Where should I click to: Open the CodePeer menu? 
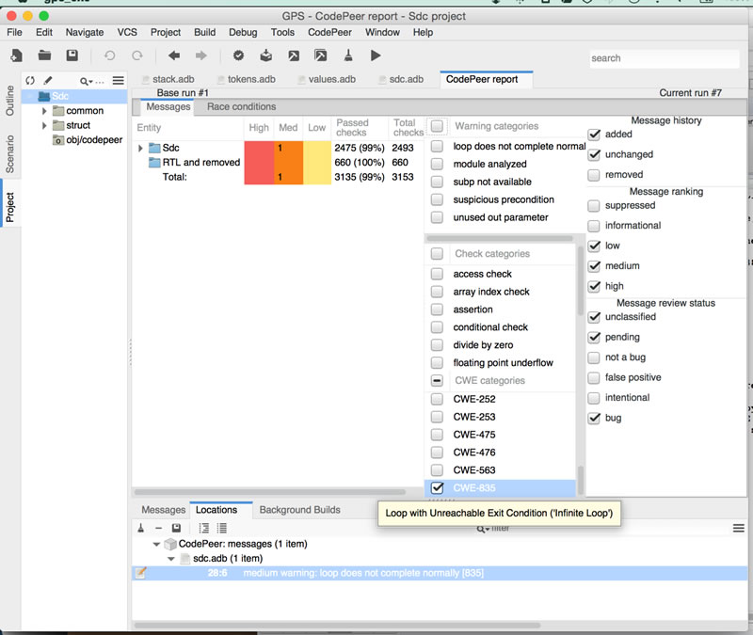coord(329,32)
